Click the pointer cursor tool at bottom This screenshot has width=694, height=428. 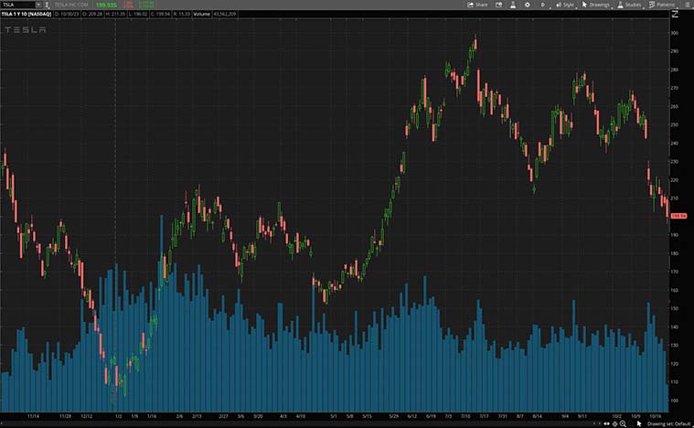(639, 424)
